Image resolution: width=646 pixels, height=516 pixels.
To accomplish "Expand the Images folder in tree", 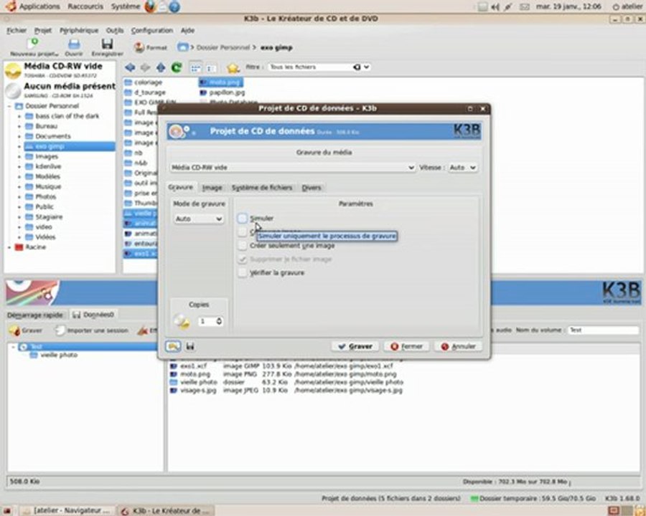I will pos(19,157).
